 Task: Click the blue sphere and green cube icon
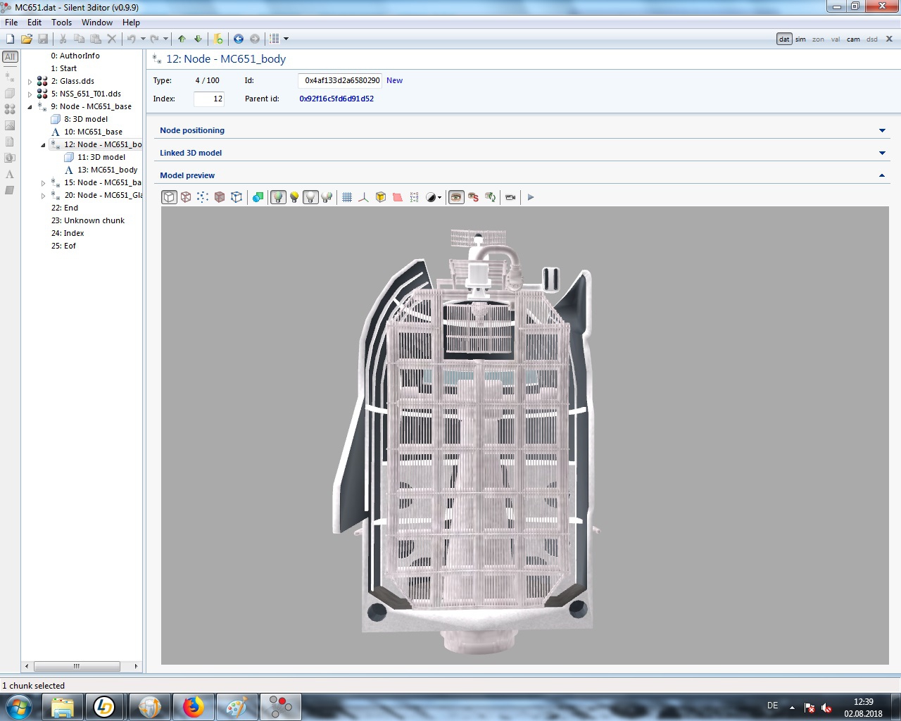(x=258, y=197)
